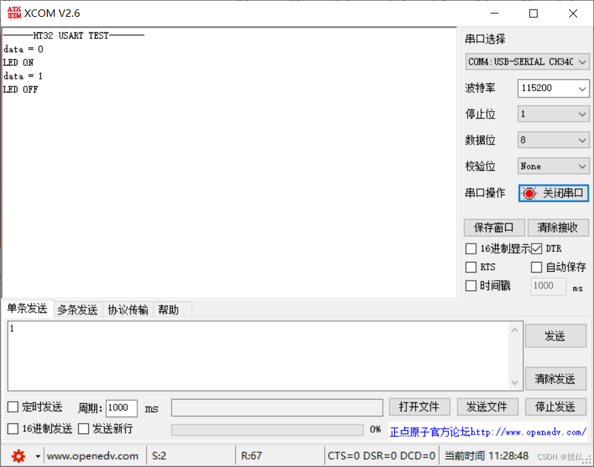Open the arrow menu beside the gear
The image size is (594, 467).
point(38,456)
